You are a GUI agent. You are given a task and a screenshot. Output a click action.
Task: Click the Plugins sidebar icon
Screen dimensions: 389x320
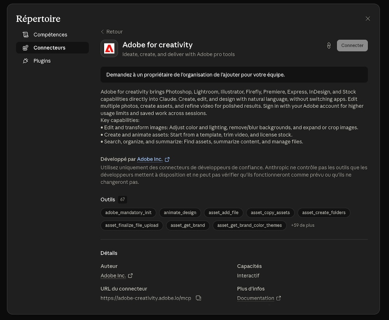tap(25, 61)
